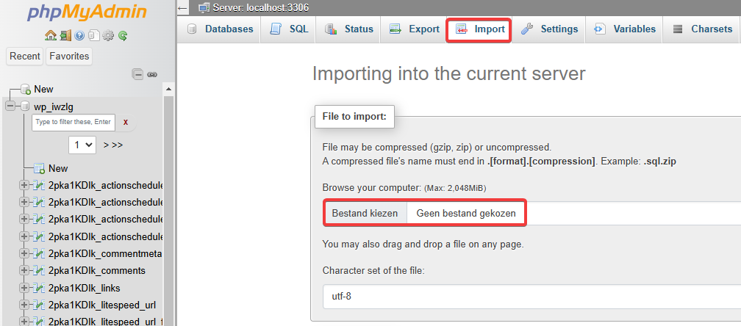Click New table entry under wp_iwzlg

(58, 168)
